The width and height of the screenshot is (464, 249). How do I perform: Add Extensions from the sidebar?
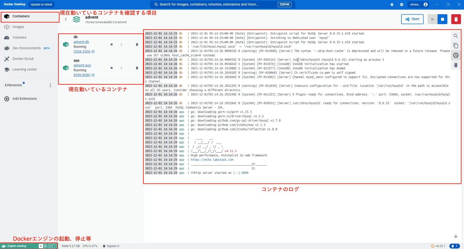coord(24,98)
